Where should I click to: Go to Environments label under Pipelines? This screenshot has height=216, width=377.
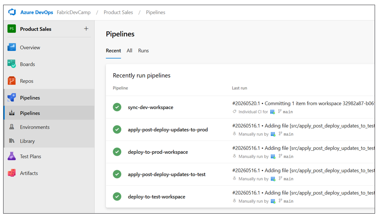(35, 127)
